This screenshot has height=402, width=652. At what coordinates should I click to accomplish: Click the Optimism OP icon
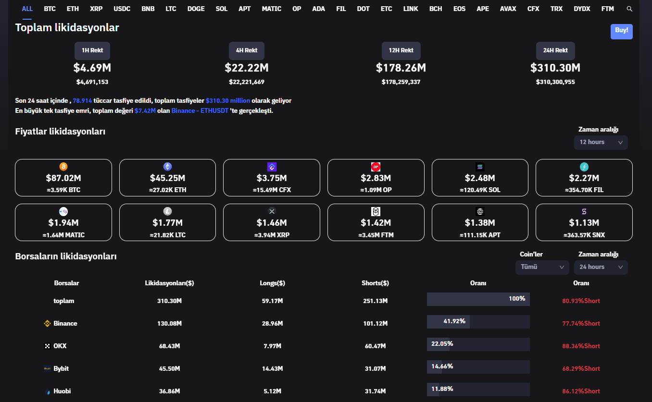(x=376, y=167)
